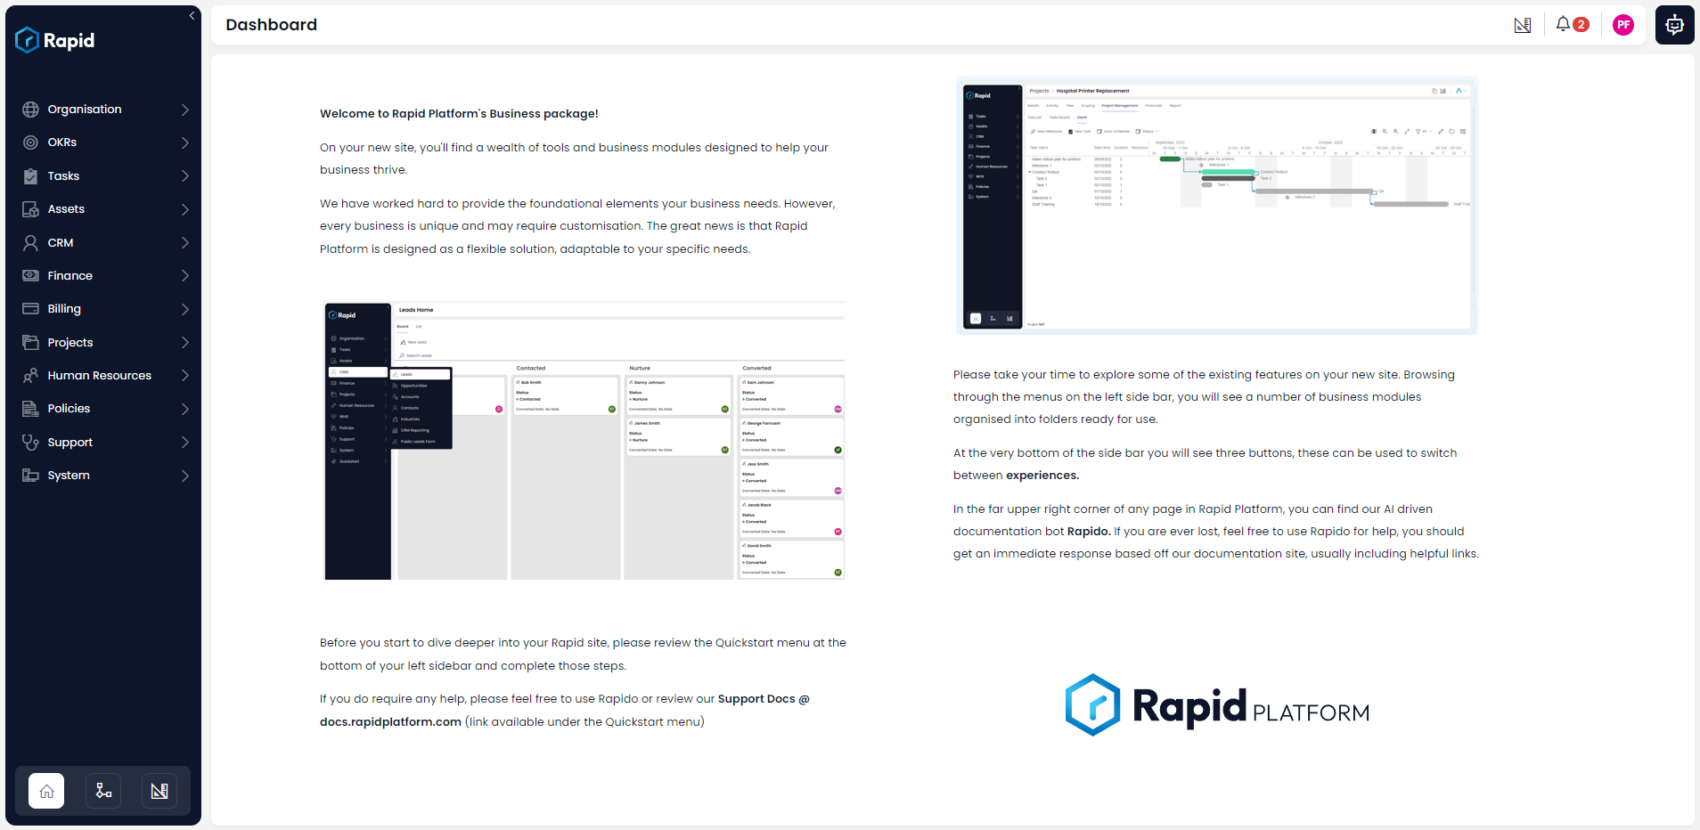This screenshot has height=830, width=1700.
Task: Select the CRM module icon
Action: (29, 242)
